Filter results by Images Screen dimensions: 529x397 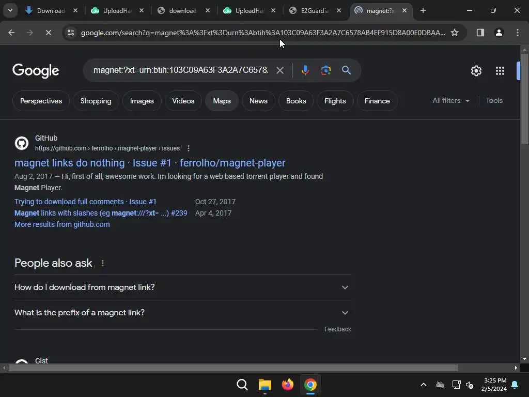point(142,101)
